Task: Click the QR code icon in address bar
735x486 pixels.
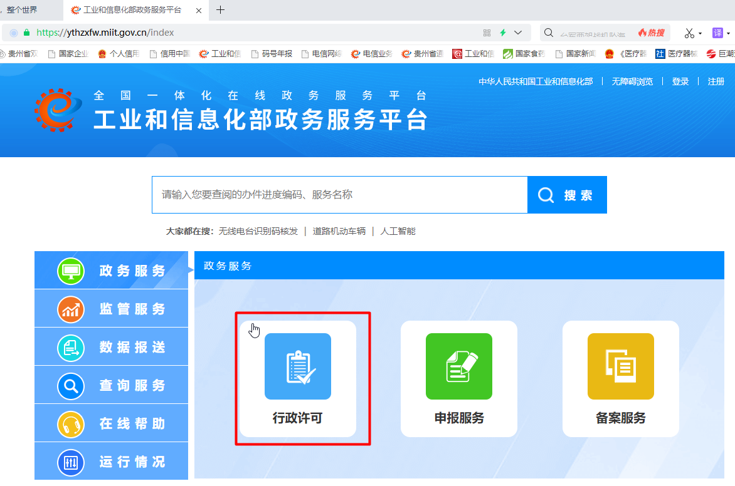Action: (487, 33)
